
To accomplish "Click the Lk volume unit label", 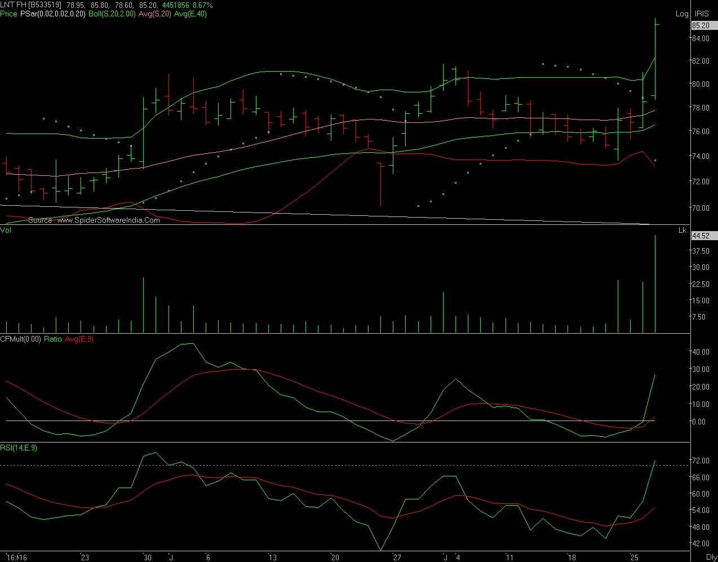I will (x=682, y=230).
